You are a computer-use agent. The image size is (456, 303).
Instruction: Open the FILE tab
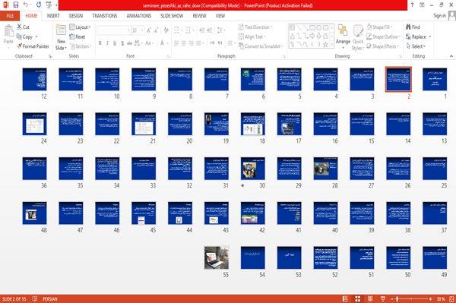point(10,16)
